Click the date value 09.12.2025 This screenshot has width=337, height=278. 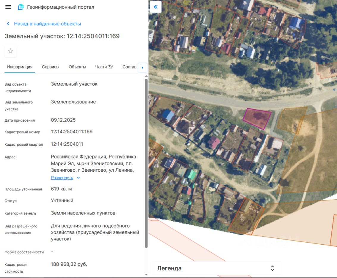coord(63,120)
